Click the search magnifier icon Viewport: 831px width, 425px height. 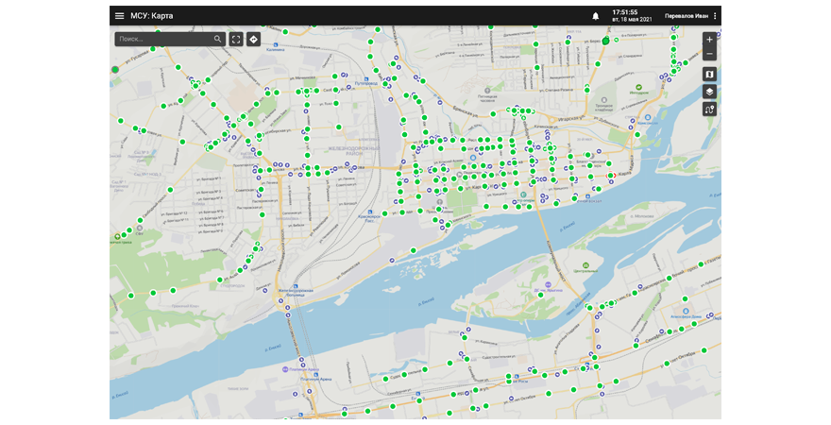tap(217, 40)
